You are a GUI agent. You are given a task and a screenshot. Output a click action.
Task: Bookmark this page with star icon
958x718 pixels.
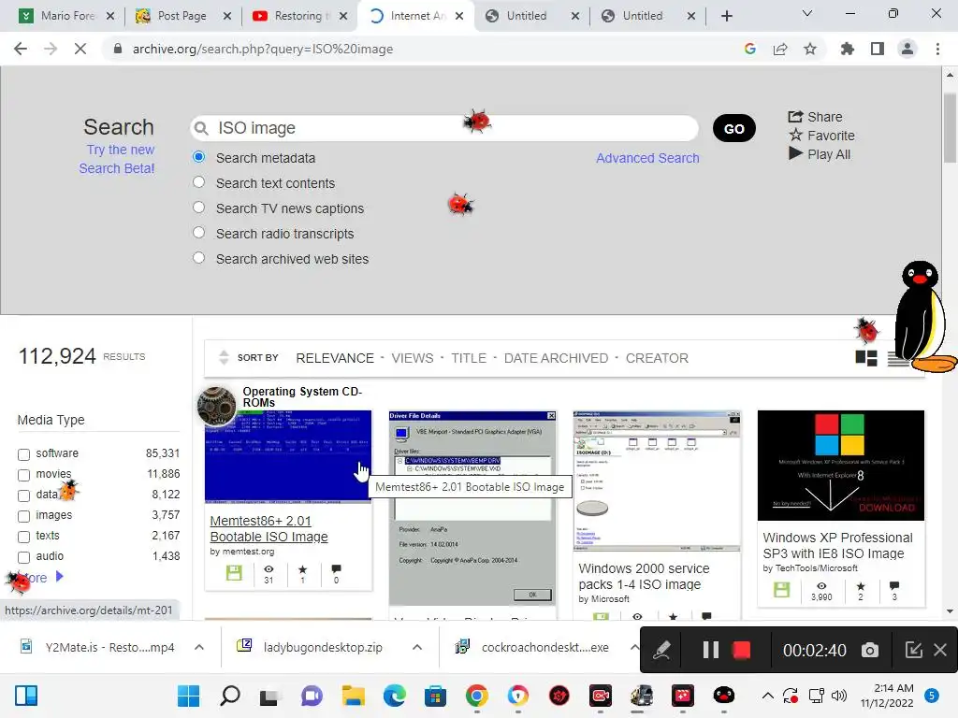point(810,49)
